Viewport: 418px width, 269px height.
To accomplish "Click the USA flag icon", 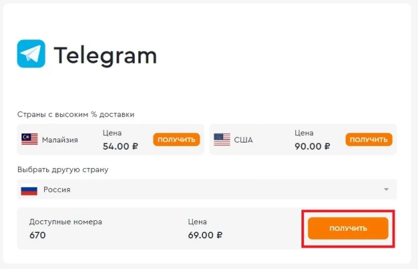I will tap(222, 140).
